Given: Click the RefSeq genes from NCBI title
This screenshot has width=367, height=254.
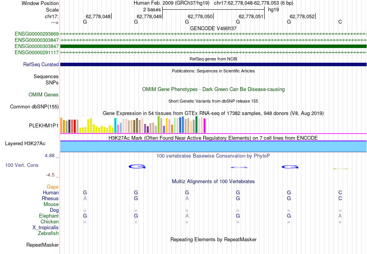Looking at the screenshot, I should (x=213, y=59).
